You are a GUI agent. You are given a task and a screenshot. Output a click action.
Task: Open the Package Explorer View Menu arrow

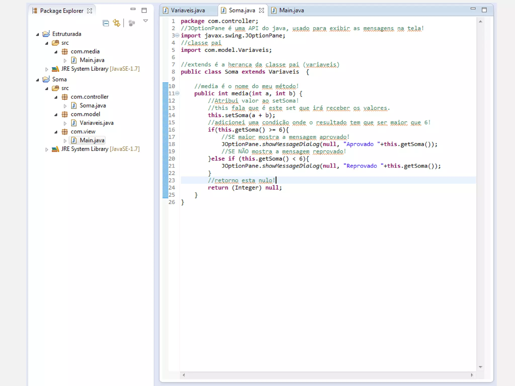click(x=145, y=21)
